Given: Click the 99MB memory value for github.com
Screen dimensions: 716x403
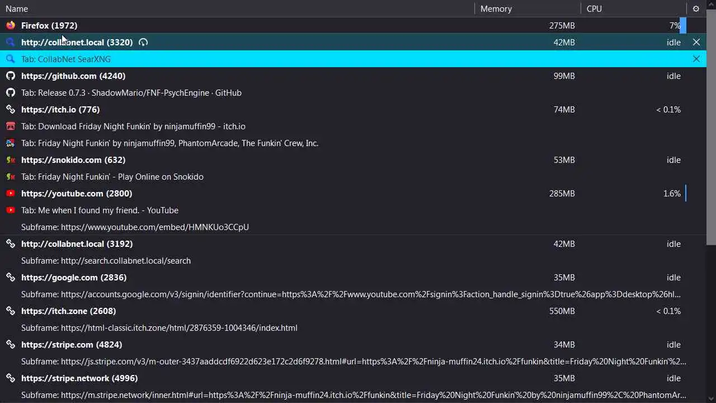Looking at the screenshot, I should click(564, 76).
